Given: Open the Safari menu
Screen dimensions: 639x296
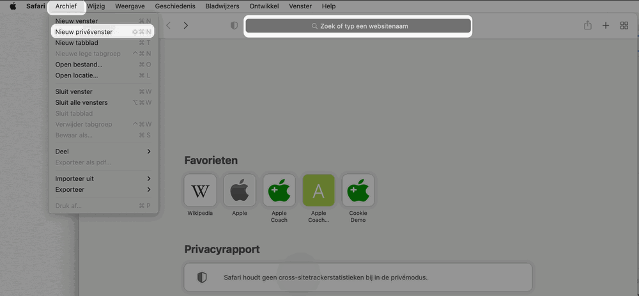Looking at the screenshot, I should click(35, 6).
